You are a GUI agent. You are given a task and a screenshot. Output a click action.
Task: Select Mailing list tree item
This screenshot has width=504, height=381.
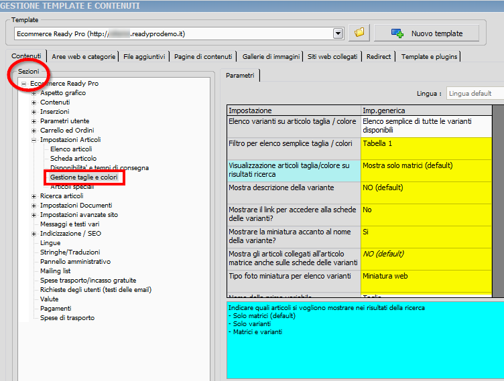click(55, 271)
